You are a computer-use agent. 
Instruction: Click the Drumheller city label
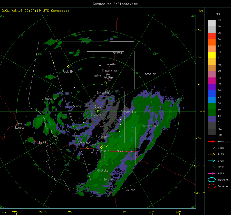point(150,126)
